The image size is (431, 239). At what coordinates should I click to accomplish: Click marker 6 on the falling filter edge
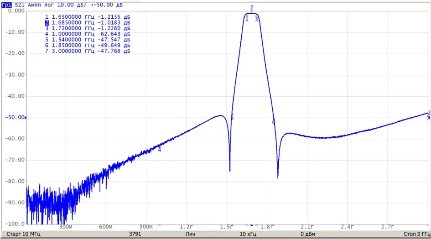tap(274, 122)
